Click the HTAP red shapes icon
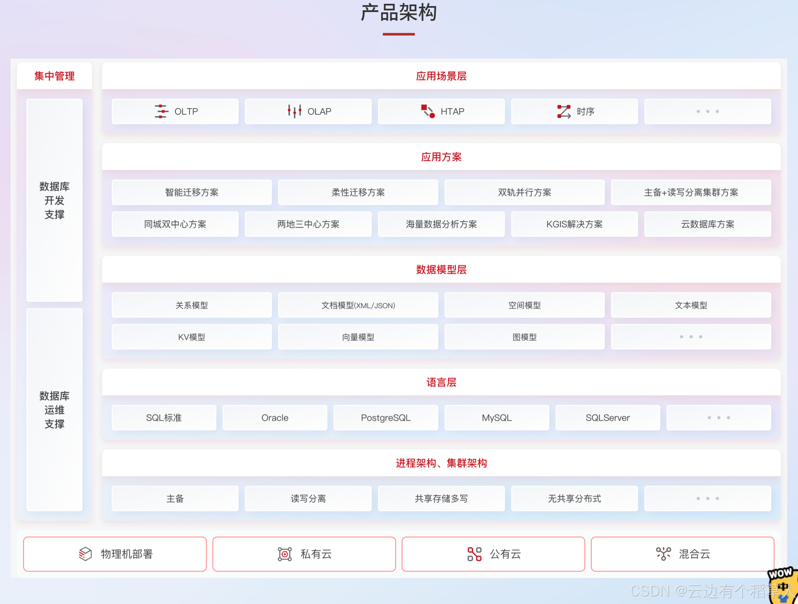Viewport: 798px width, 604px height. point(428,111)
